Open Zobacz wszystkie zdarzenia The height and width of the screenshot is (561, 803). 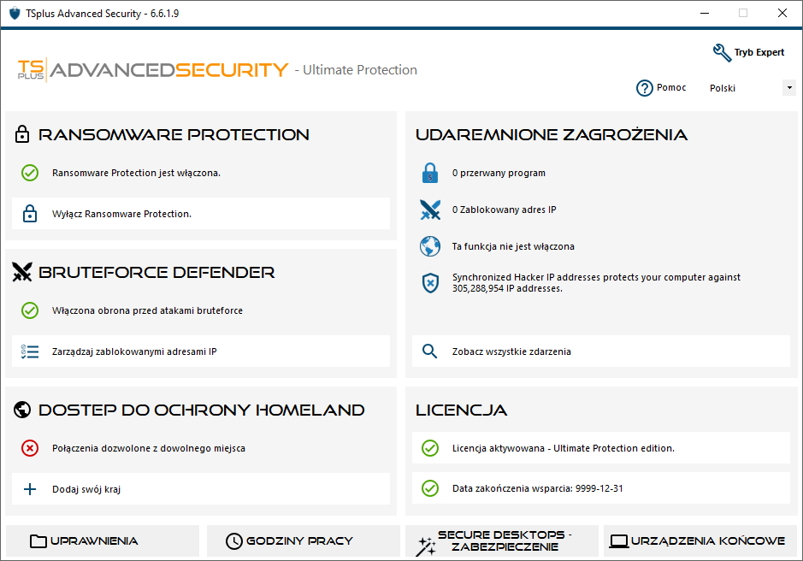[600, 351]
